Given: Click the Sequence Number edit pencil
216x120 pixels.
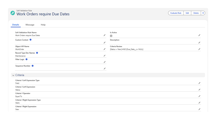Looking at the screenshot, I should coord(105,69).
